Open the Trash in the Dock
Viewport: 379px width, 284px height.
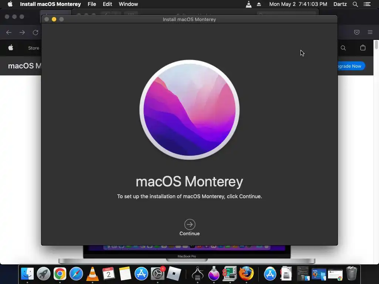[352, 274]
